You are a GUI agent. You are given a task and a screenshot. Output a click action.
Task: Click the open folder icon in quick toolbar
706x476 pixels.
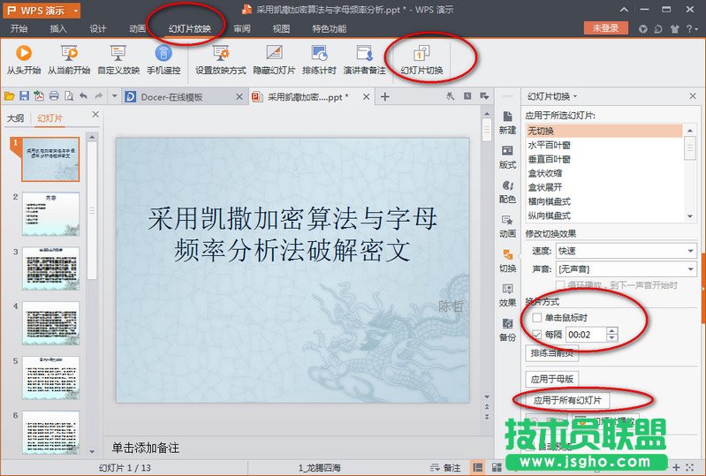tap(10, 96)
